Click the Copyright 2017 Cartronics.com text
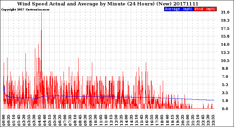The height and width of the screenshot is (127, 234). coord(25,9)
